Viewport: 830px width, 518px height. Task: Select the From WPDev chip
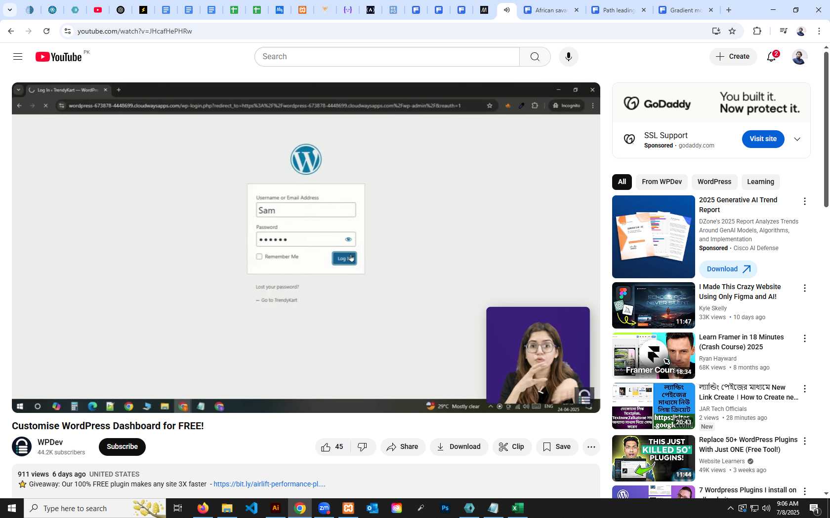tap(662, 182)
